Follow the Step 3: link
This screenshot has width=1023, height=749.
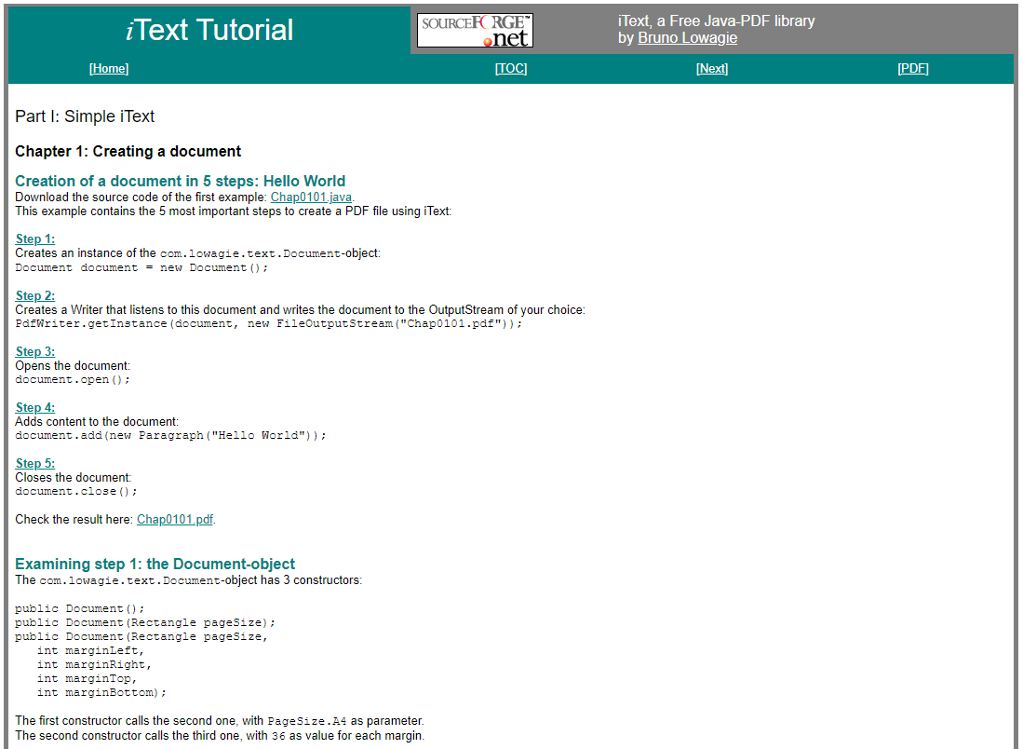tap(35, 352)
